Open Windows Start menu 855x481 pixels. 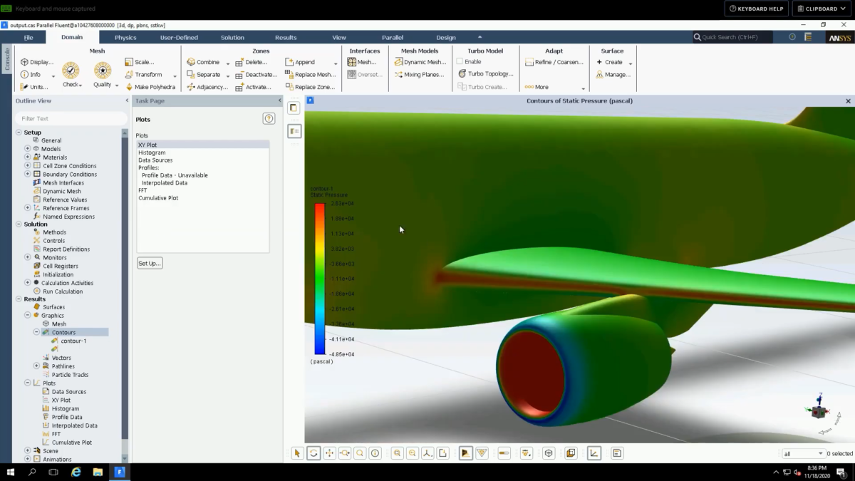11,472
